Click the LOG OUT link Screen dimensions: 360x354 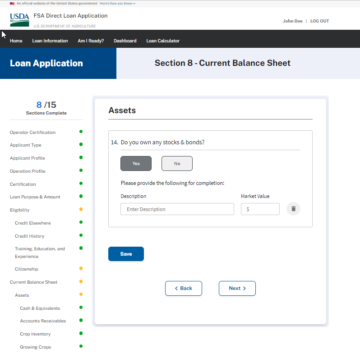(x=319, y=21)
